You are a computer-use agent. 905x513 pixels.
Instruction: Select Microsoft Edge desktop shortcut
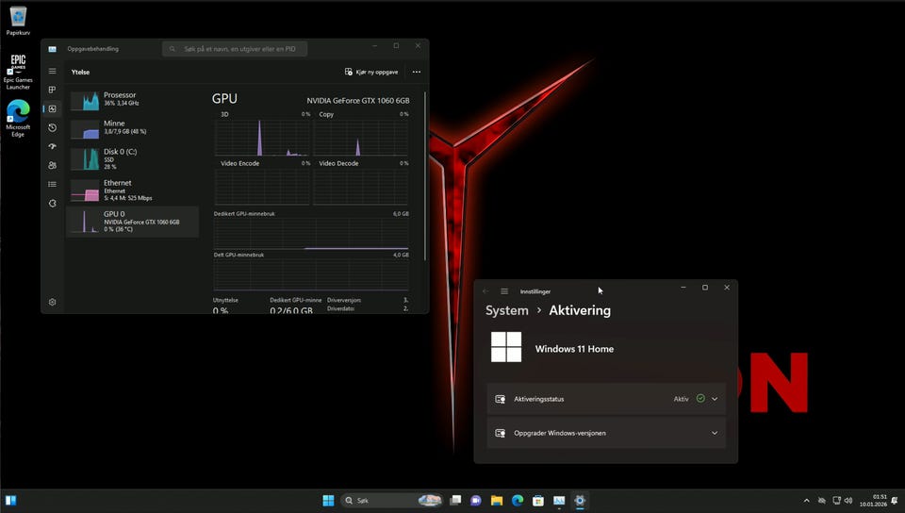coord(18,118)
